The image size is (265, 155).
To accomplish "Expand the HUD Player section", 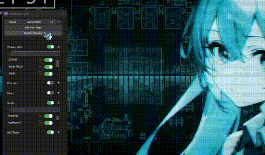I will coord(58,132).
